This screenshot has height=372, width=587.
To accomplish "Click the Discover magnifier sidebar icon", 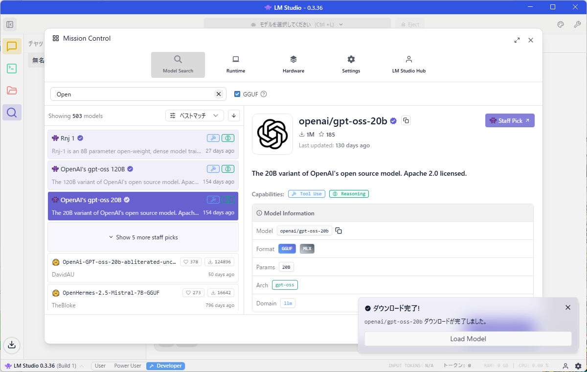I will [12, 113].
